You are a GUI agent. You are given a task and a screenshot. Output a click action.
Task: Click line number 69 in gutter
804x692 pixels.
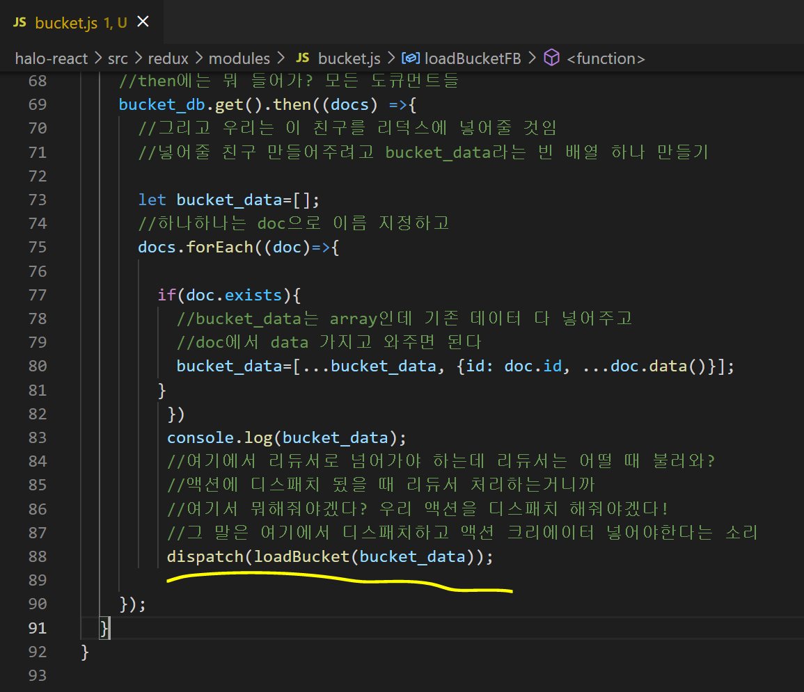click(38, 104)
